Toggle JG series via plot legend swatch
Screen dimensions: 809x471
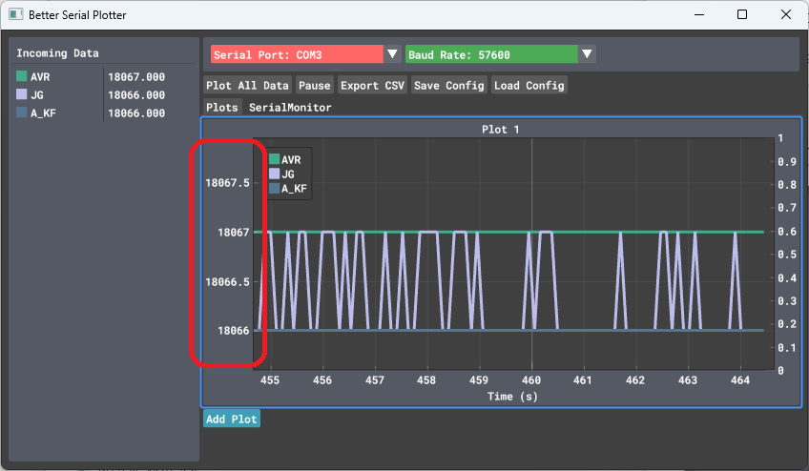click(275, 174)
